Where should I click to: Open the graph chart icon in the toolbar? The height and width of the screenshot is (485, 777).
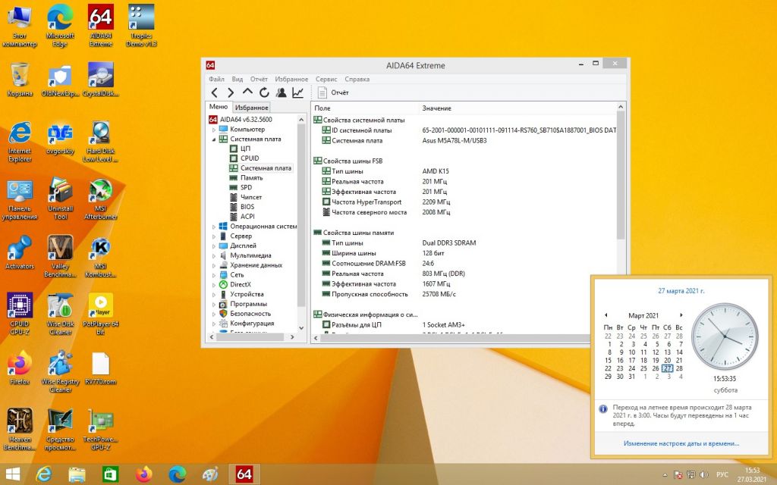coord(297,92)
